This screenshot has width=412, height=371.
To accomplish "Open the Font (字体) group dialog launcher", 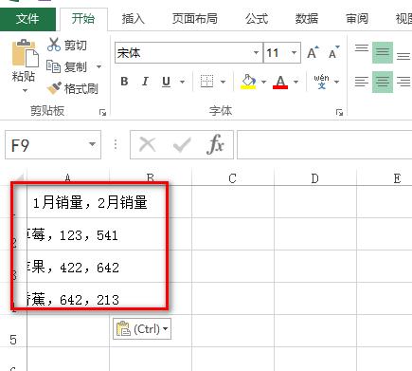I will 339,112.
